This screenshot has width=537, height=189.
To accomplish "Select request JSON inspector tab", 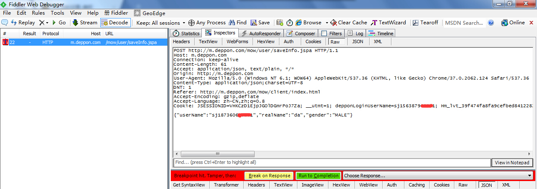I will tap(358, 41).
